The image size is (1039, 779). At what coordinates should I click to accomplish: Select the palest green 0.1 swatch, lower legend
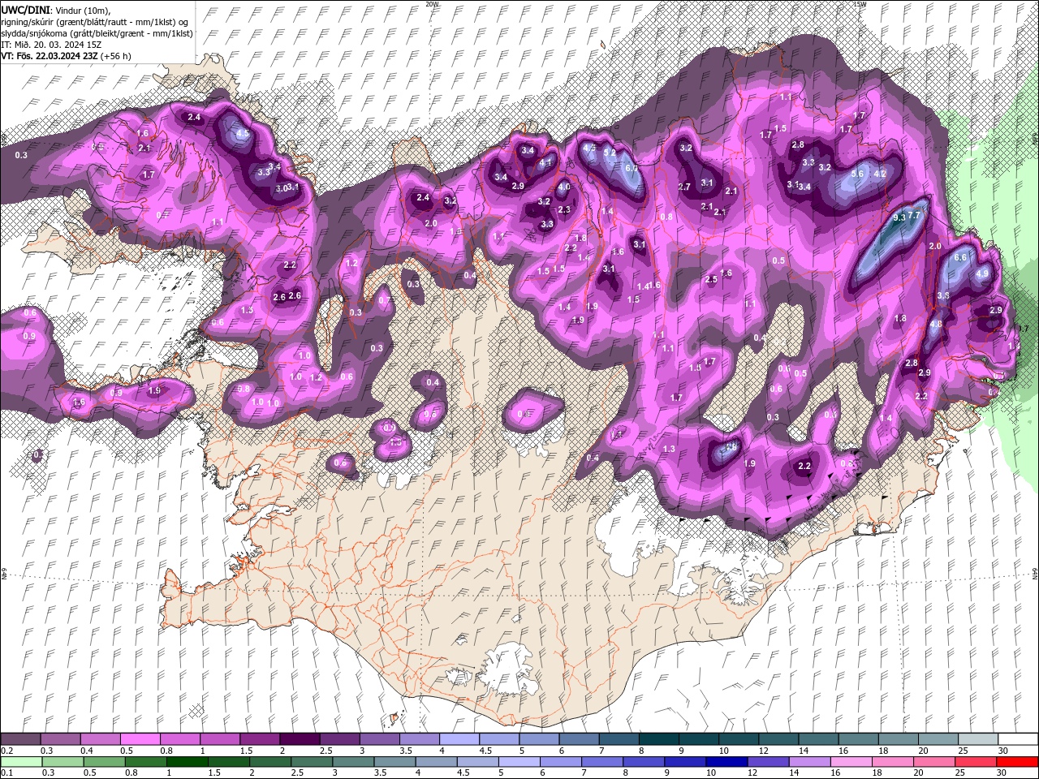pos(21,761)
